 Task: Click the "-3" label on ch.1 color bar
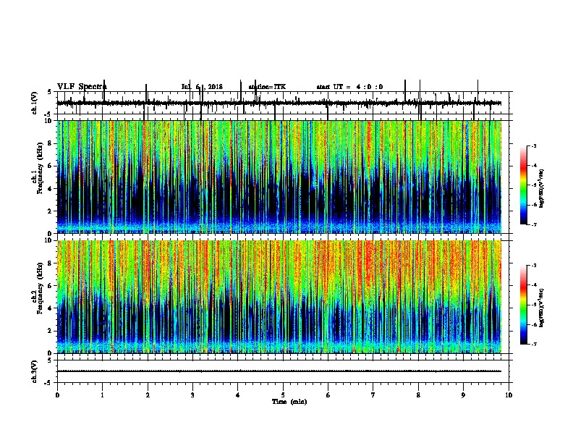(533, 145)
